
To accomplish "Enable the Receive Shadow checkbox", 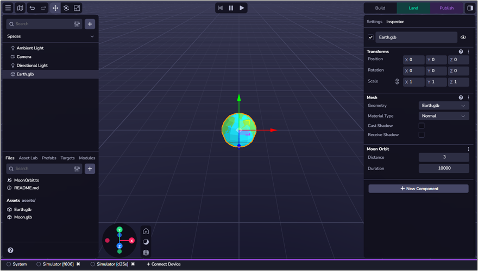I will tap(422, 135).
